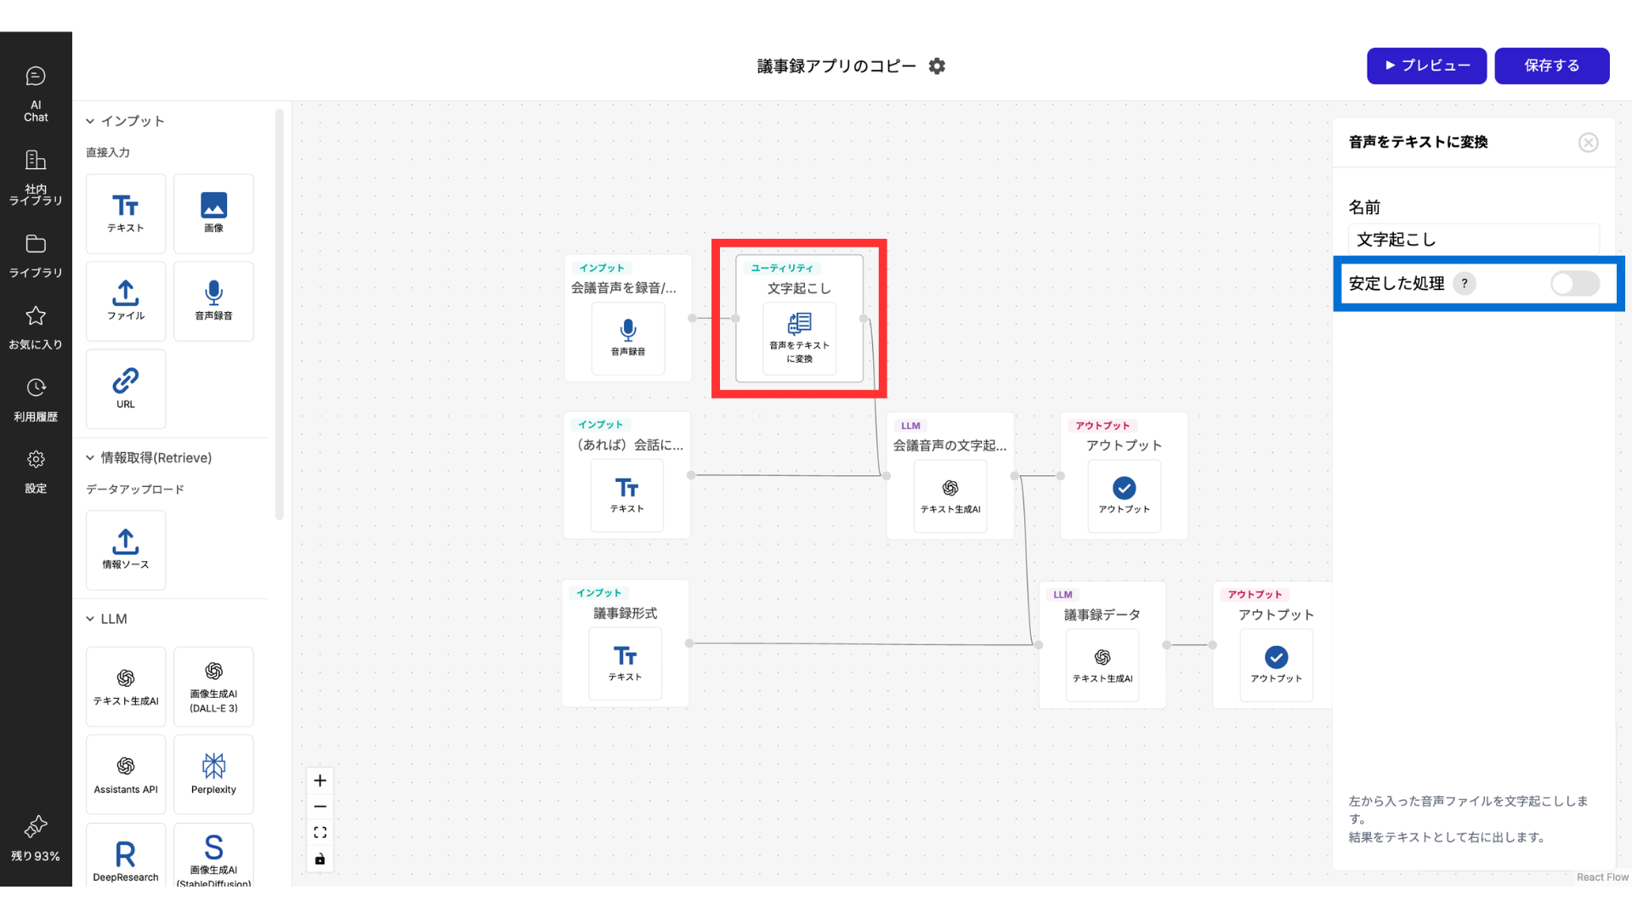Toggle the canvas lock control
This screenshot has width=1632, height=918.
coord(320,858)
